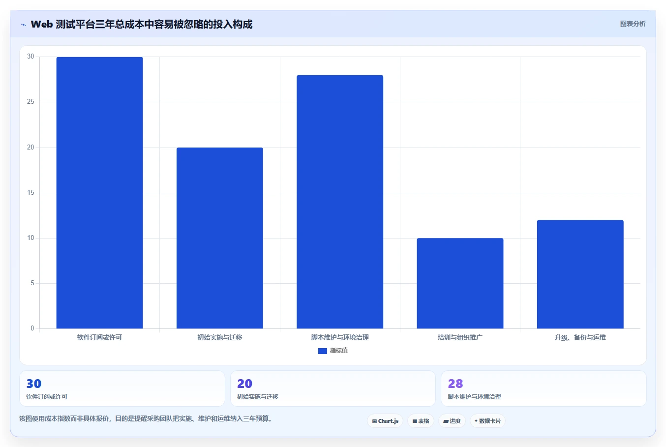Click the icon inside the 进度 chip
The height and width of the screenshot is (447, 666).
click(446, 421)
